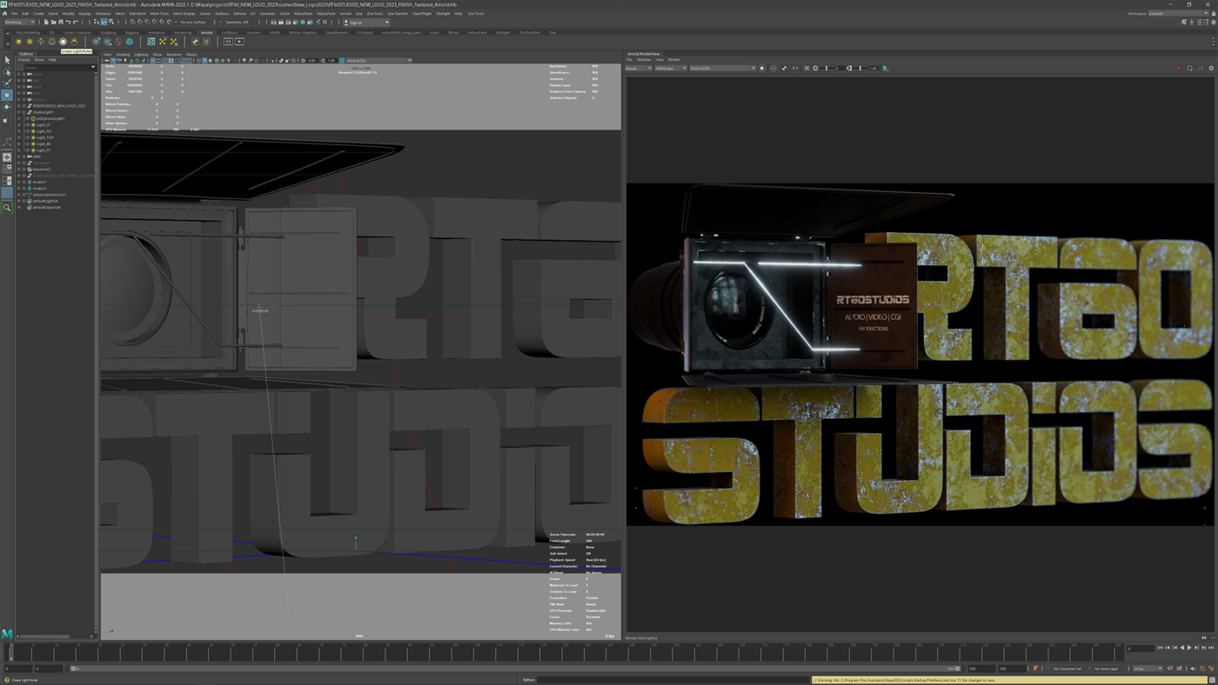Open the Sign In account dropdown

point(366,22)
